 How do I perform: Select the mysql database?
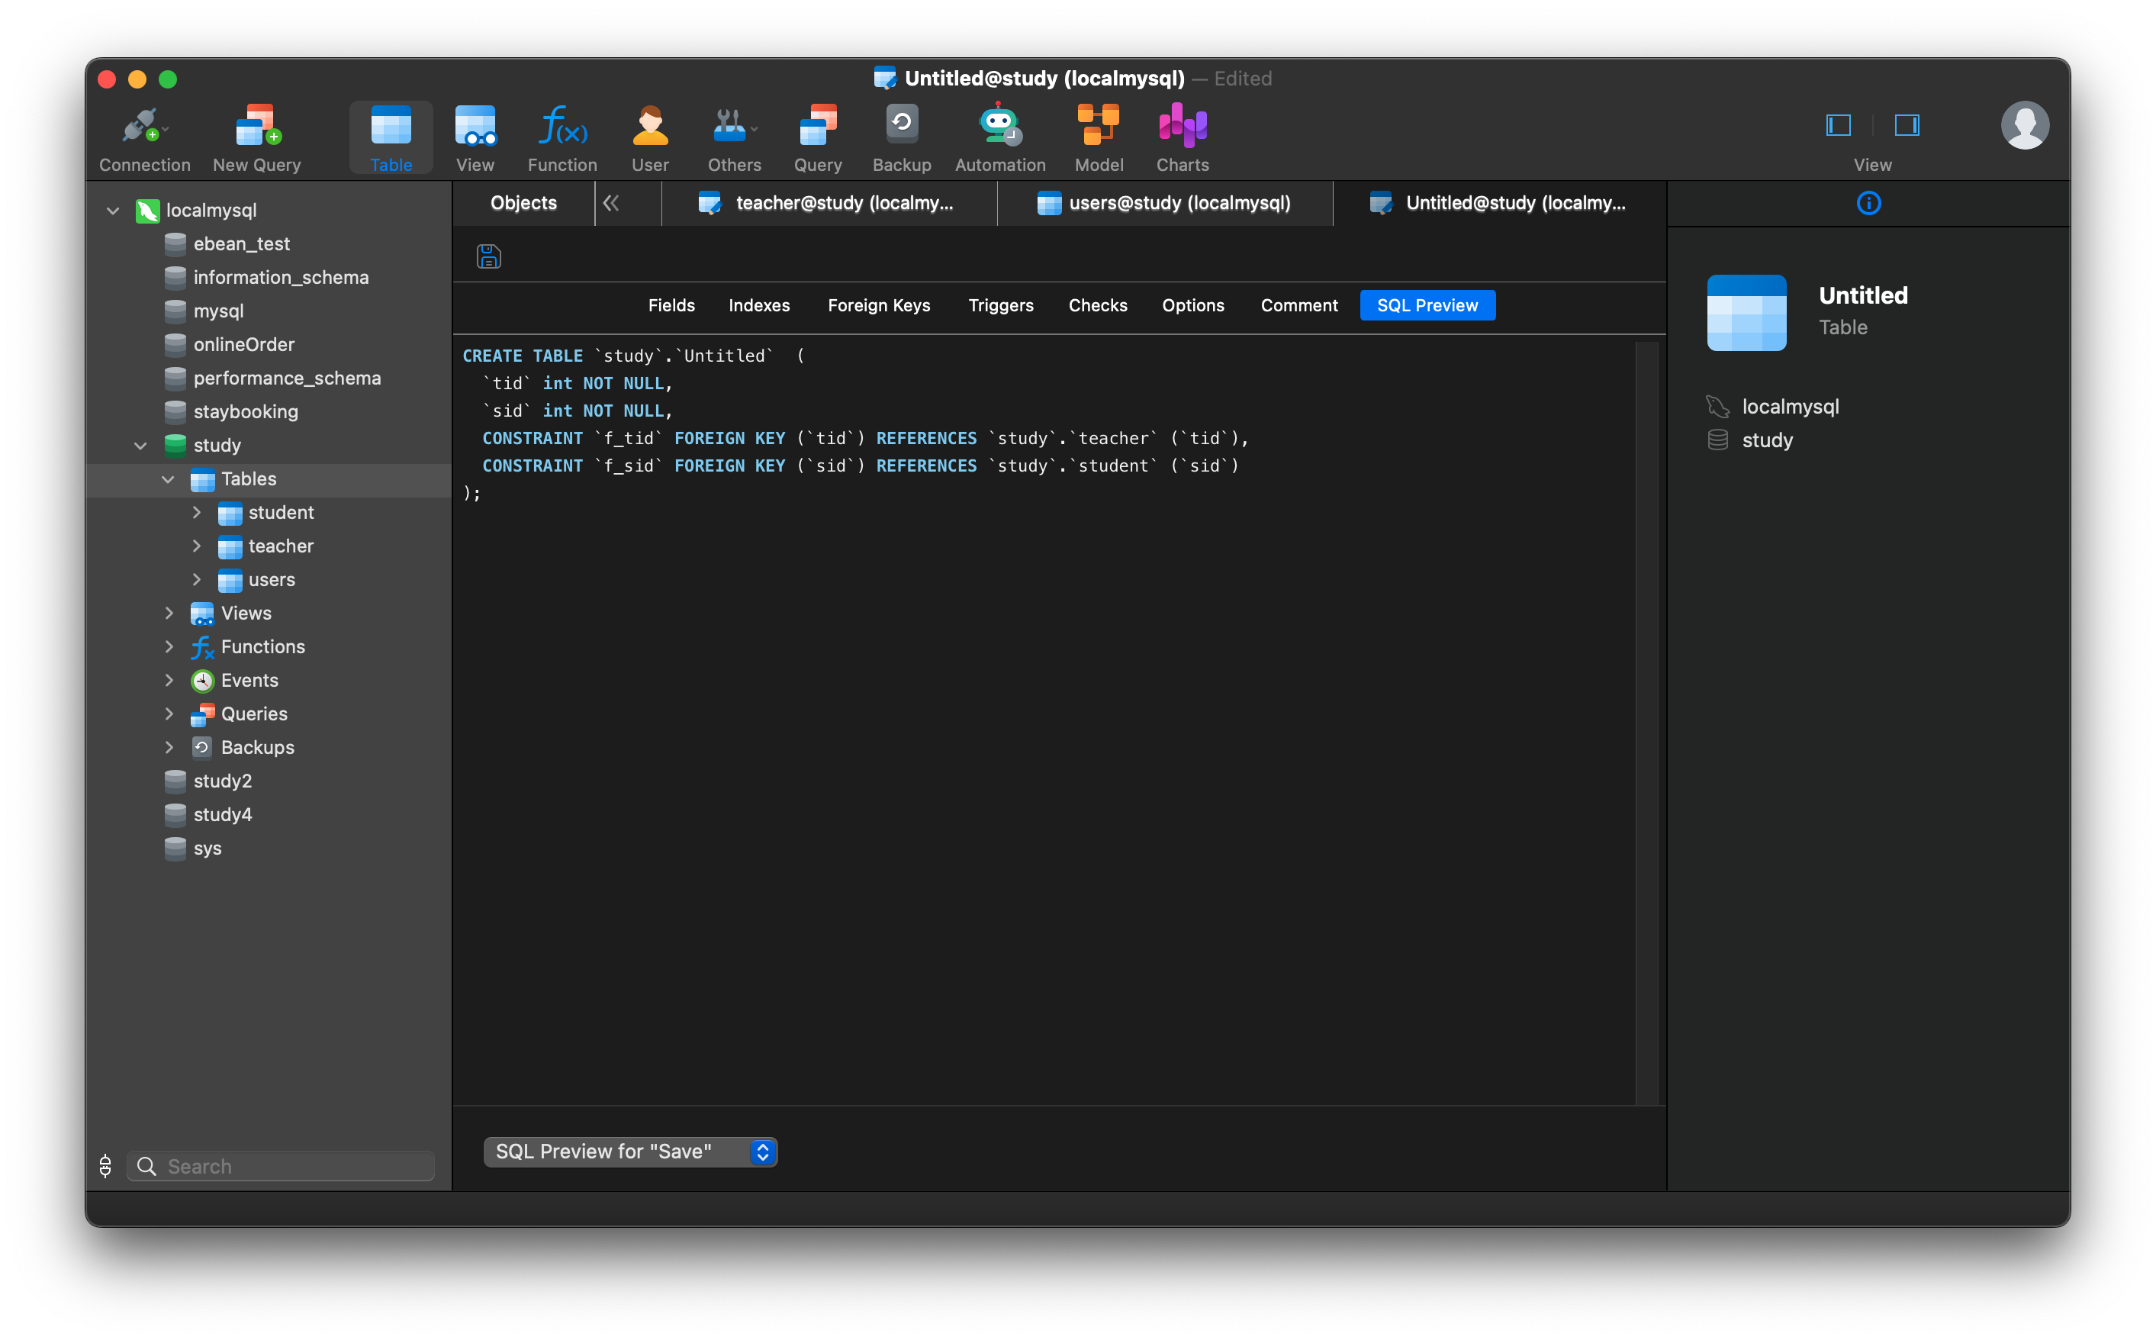[x=218, y=311]
